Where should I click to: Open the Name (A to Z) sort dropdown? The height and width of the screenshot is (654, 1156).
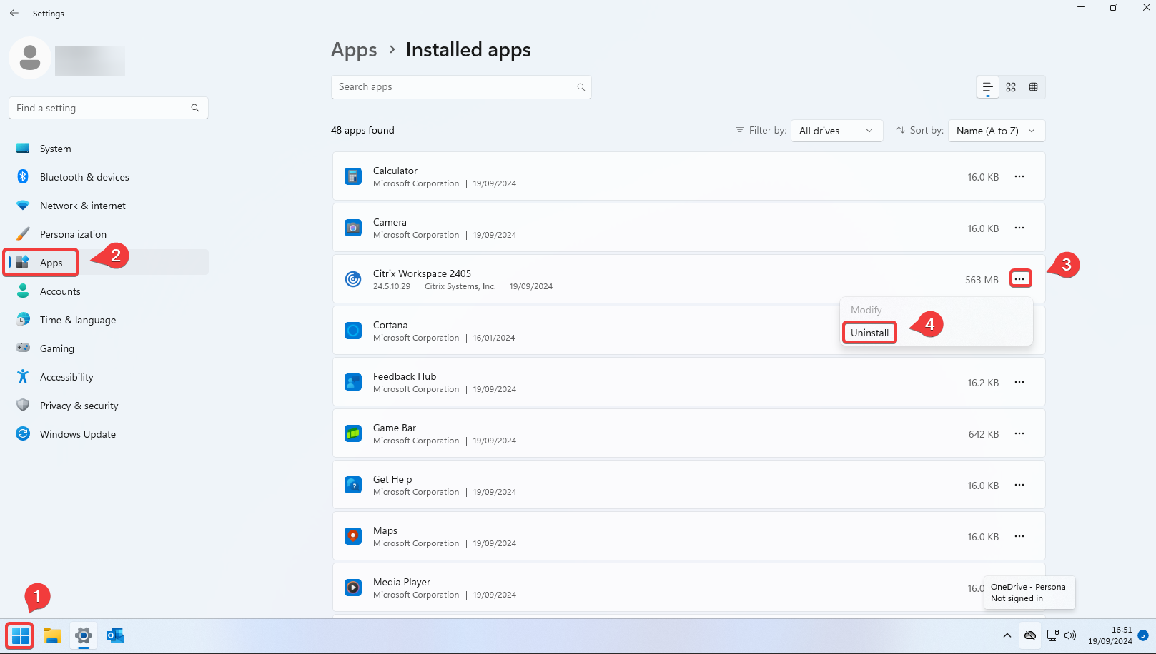(996, 130)
